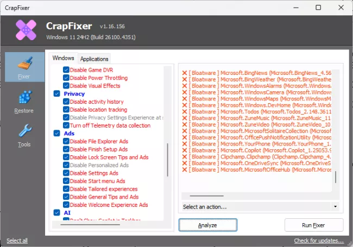Toggle the Privacy category checkbox
The image size is (353, 247).
point(57,93)
